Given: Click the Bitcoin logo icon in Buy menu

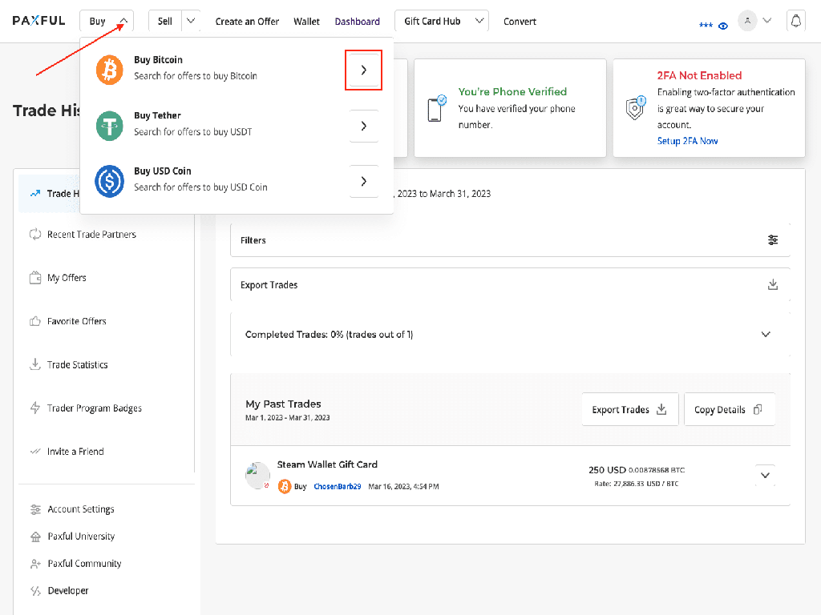Looking at the screenshot, I should (x=109, y=70).
